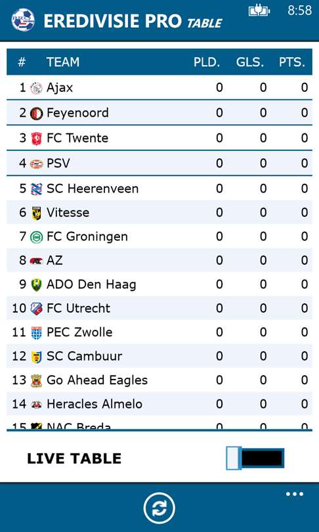Select the SC Heerenveen team row

(x=159, y=188)
